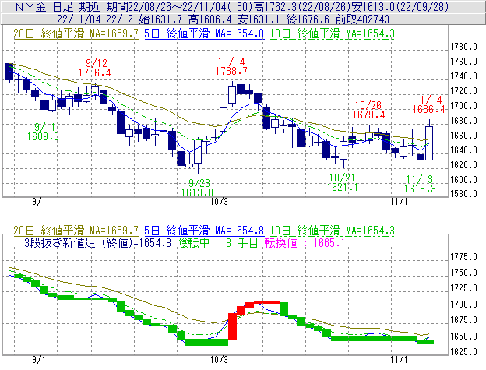Click the 20日 終値平滑 MA=1659.7 label in upper chart
486x370 pixels.
point(76,33)
